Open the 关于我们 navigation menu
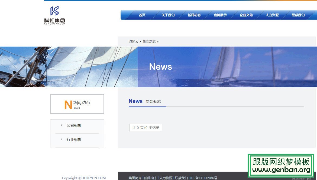 coord(168,15)
